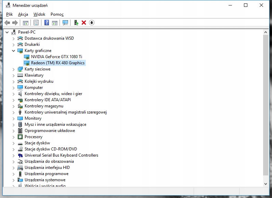The width and height of the screenshot is (272, 198).
Task: Click the Procesory chip icon
Action: (x=20, y=137)
